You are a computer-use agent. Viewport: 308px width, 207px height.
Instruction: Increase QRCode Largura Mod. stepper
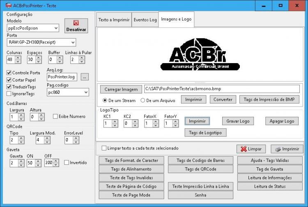point(47,138)
